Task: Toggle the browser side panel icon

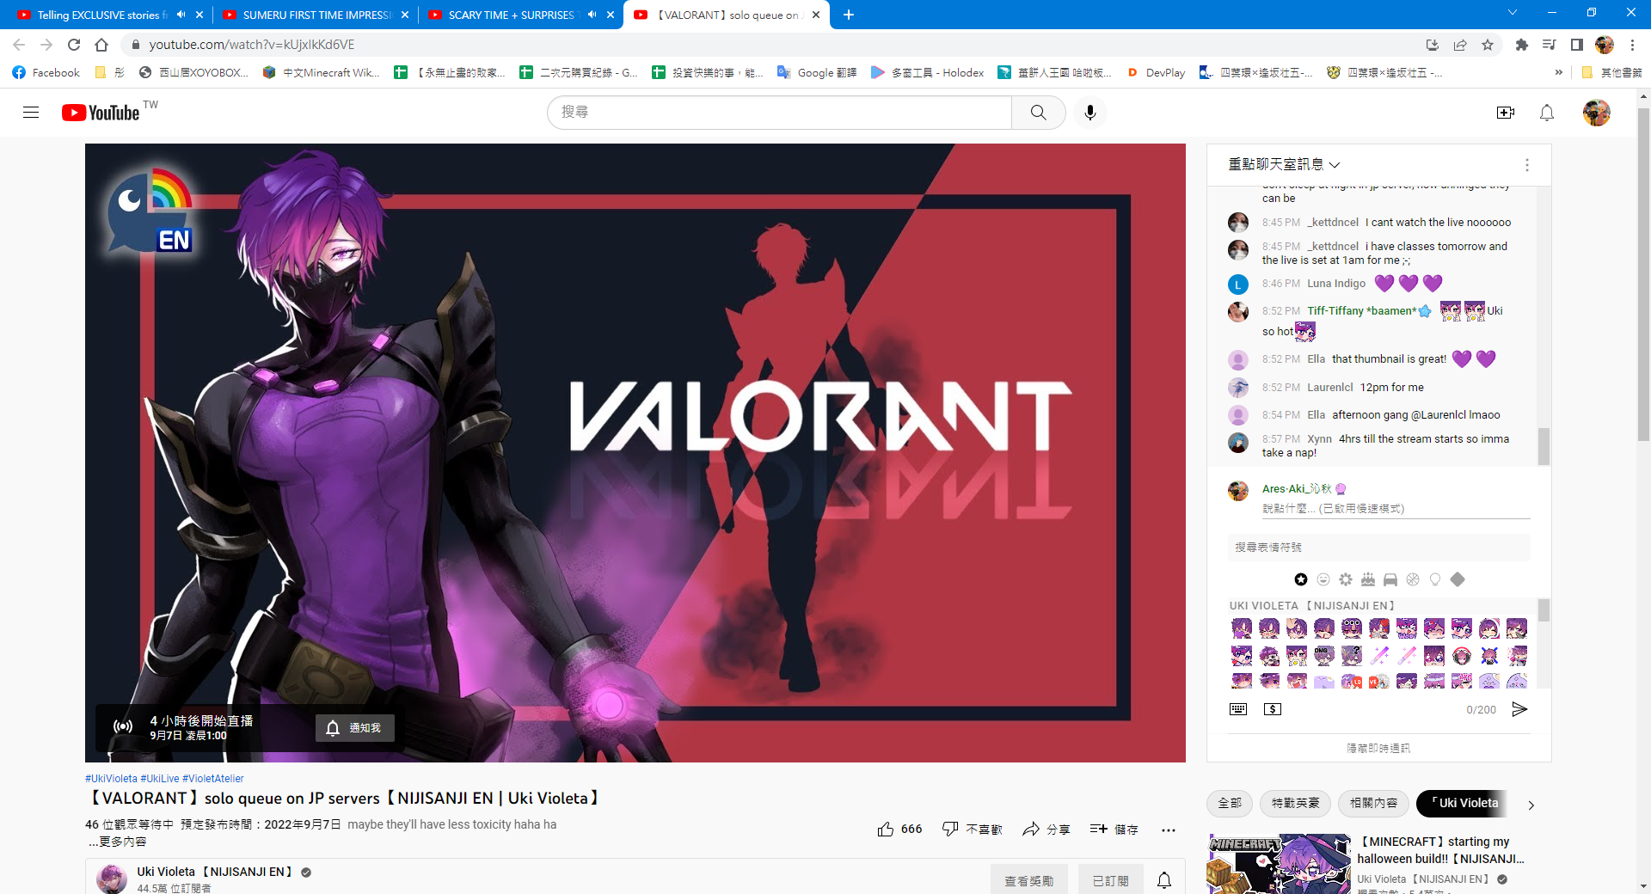Action: point(1576,45)
